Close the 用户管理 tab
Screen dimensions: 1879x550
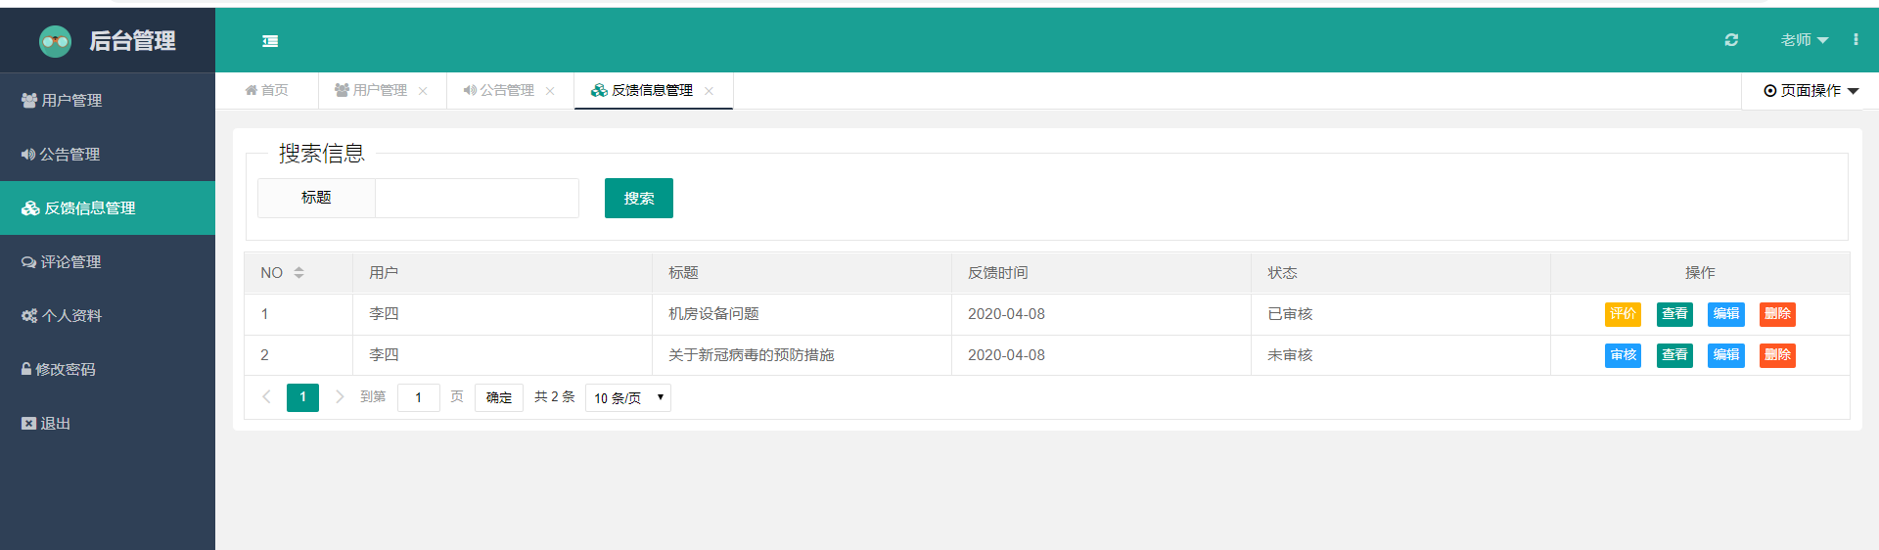click(423, 91)
